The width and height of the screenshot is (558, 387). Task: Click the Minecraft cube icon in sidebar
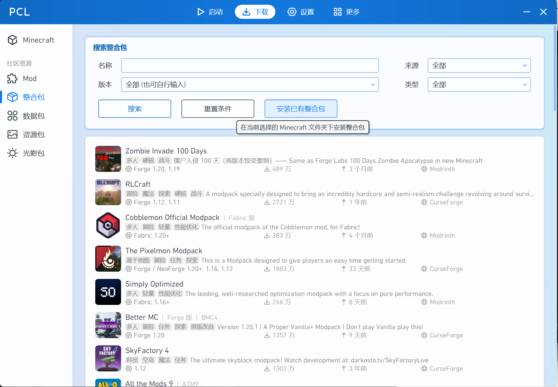pyautogui.click(x=12, y=40)
